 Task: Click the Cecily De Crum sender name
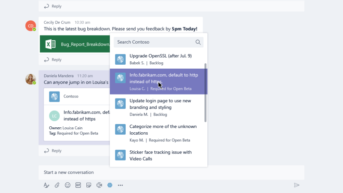[x=57, y=22]
